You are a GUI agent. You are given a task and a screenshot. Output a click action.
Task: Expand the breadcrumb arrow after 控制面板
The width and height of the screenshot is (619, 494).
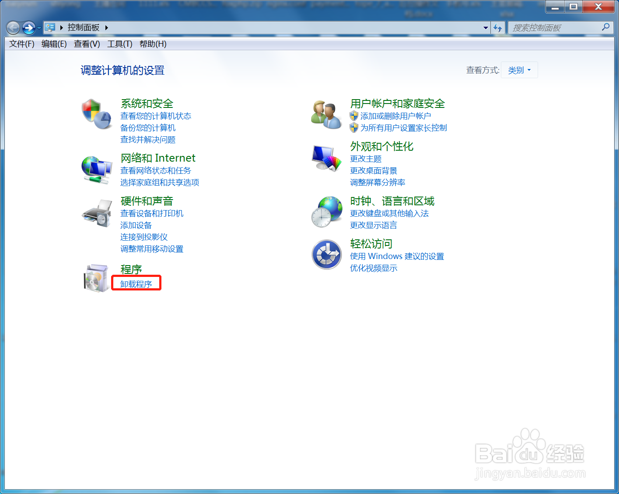pyautogui.click(x=107, y=27)
